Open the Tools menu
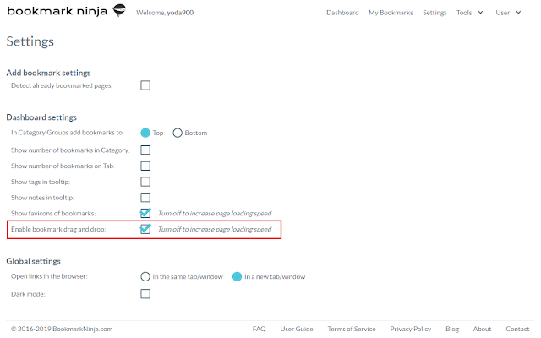The width and height of the screenshot is (541, 338). point(464,13)
